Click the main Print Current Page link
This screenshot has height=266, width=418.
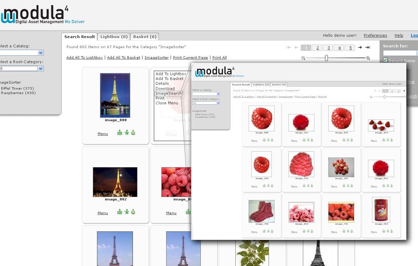coord(190,58)
